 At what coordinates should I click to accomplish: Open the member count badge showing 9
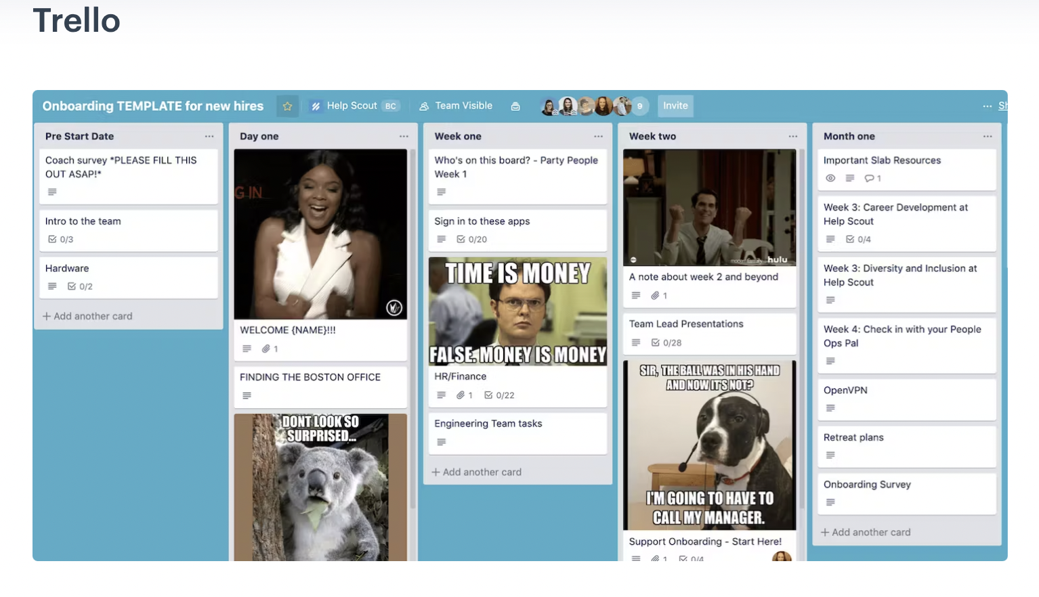[x=639, y=106]
